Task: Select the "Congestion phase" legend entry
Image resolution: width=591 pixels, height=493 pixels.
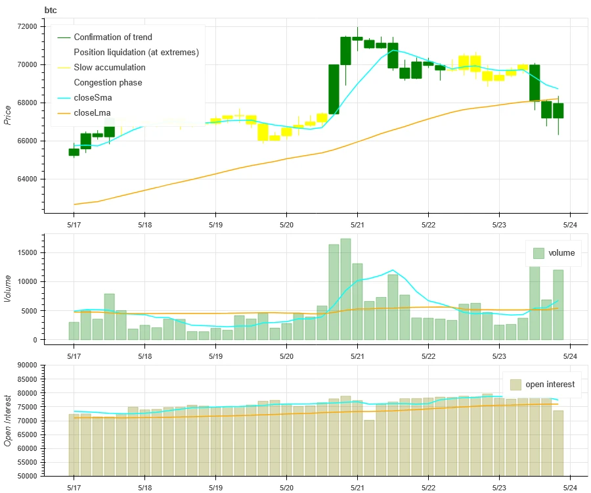Action: coord(108,83)
